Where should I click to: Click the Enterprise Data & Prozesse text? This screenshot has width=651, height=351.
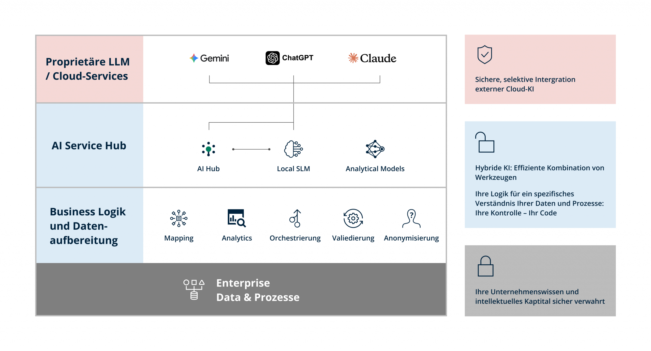click(x=258, y=290)
